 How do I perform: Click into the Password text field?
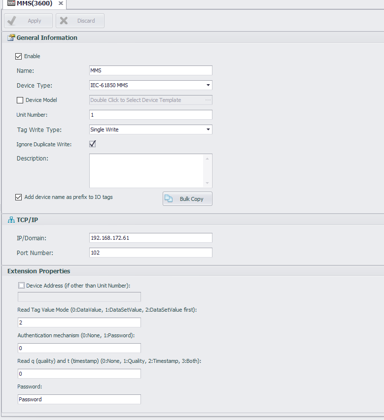(79, 399)
